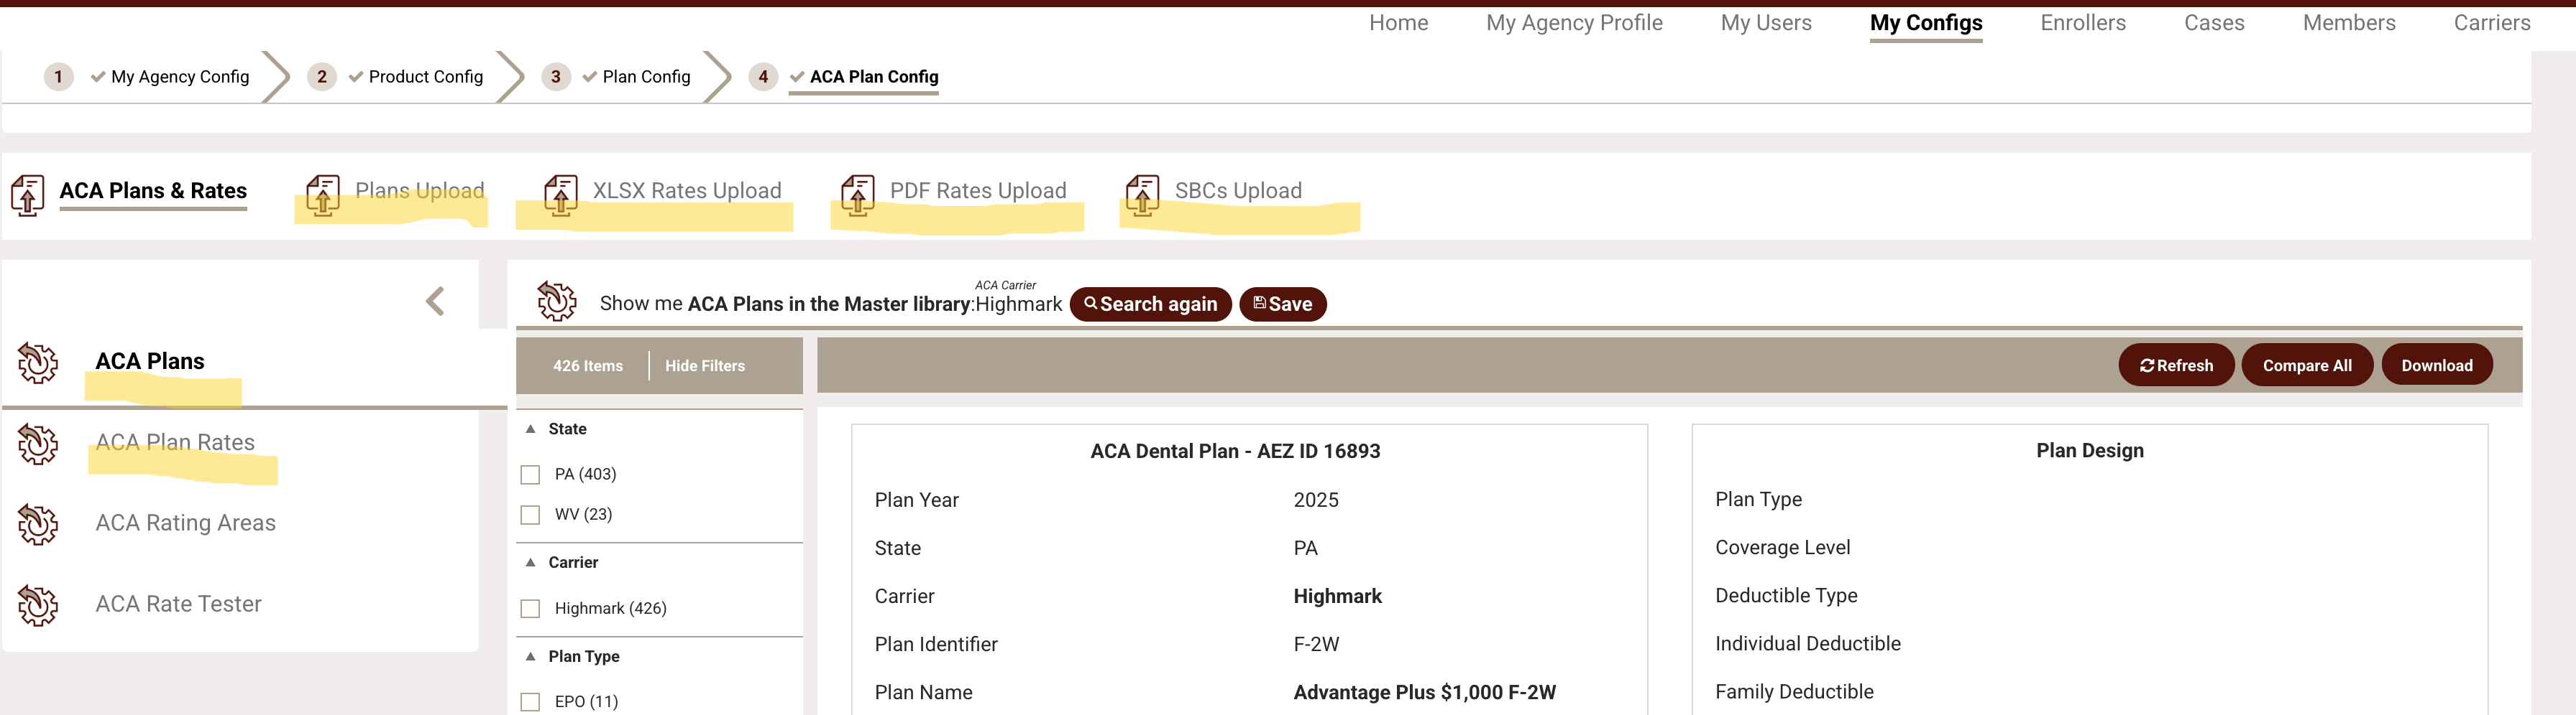Click the Compare All button
The height and width of the screenshot is (715, 2576).
(2306, 365)
